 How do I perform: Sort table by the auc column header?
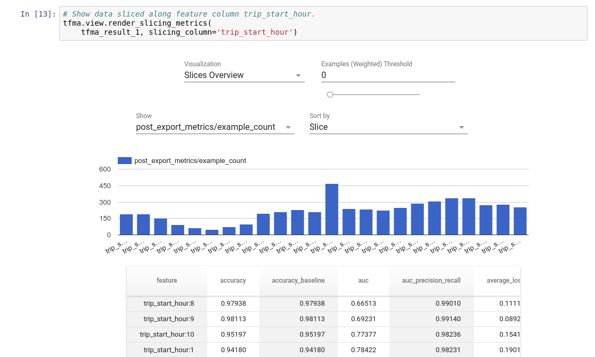[x=364, y=280]
